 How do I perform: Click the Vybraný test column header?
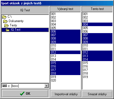point(65,9)
